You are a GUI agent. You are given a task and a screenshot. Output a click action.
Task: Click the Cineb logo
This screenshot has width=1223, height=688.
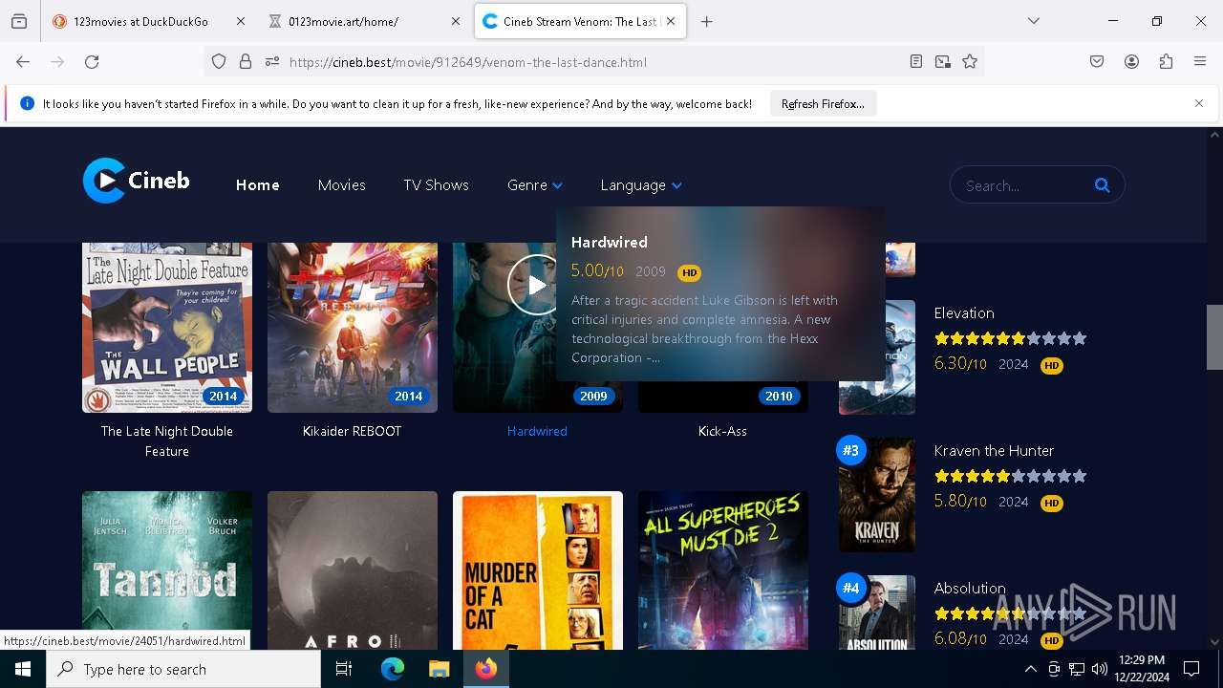(137, 181)
